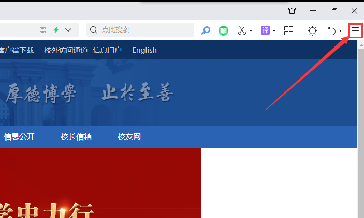
Task: Toggle the brightness night mode sun icon
Action: click(312, 30)
